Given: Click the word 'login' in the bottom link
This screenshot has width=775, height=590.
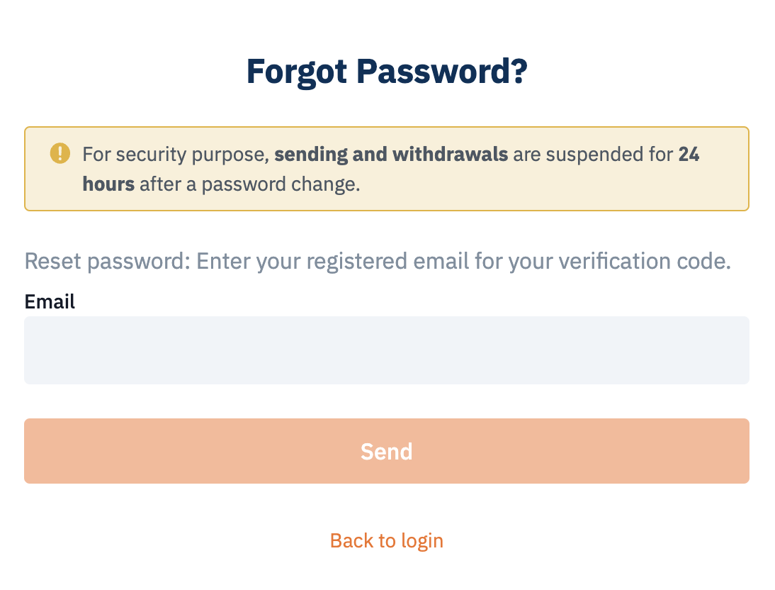Looking at the screenshot, I should [422, 541].
